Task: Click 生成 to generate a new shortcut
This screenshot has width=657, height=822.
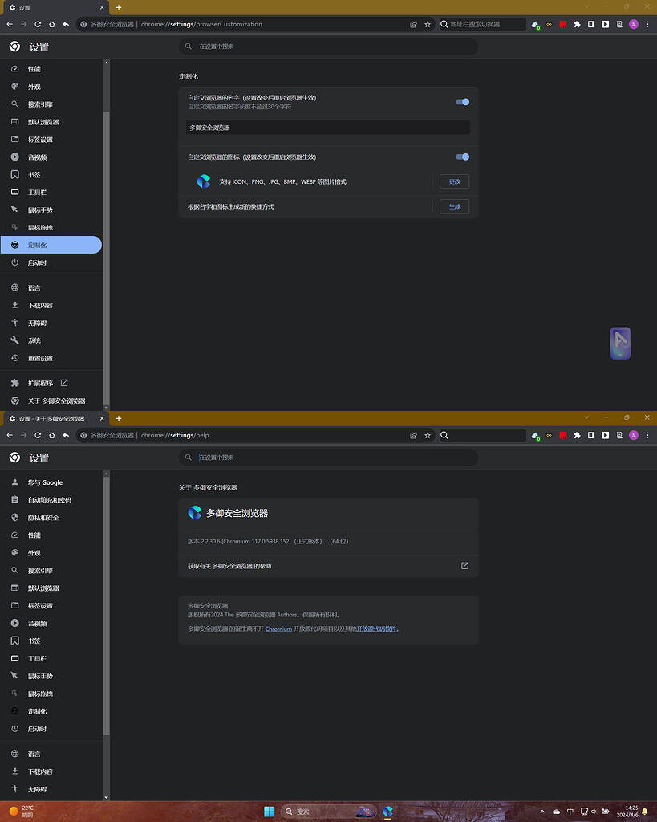Action: click(454, 206)
